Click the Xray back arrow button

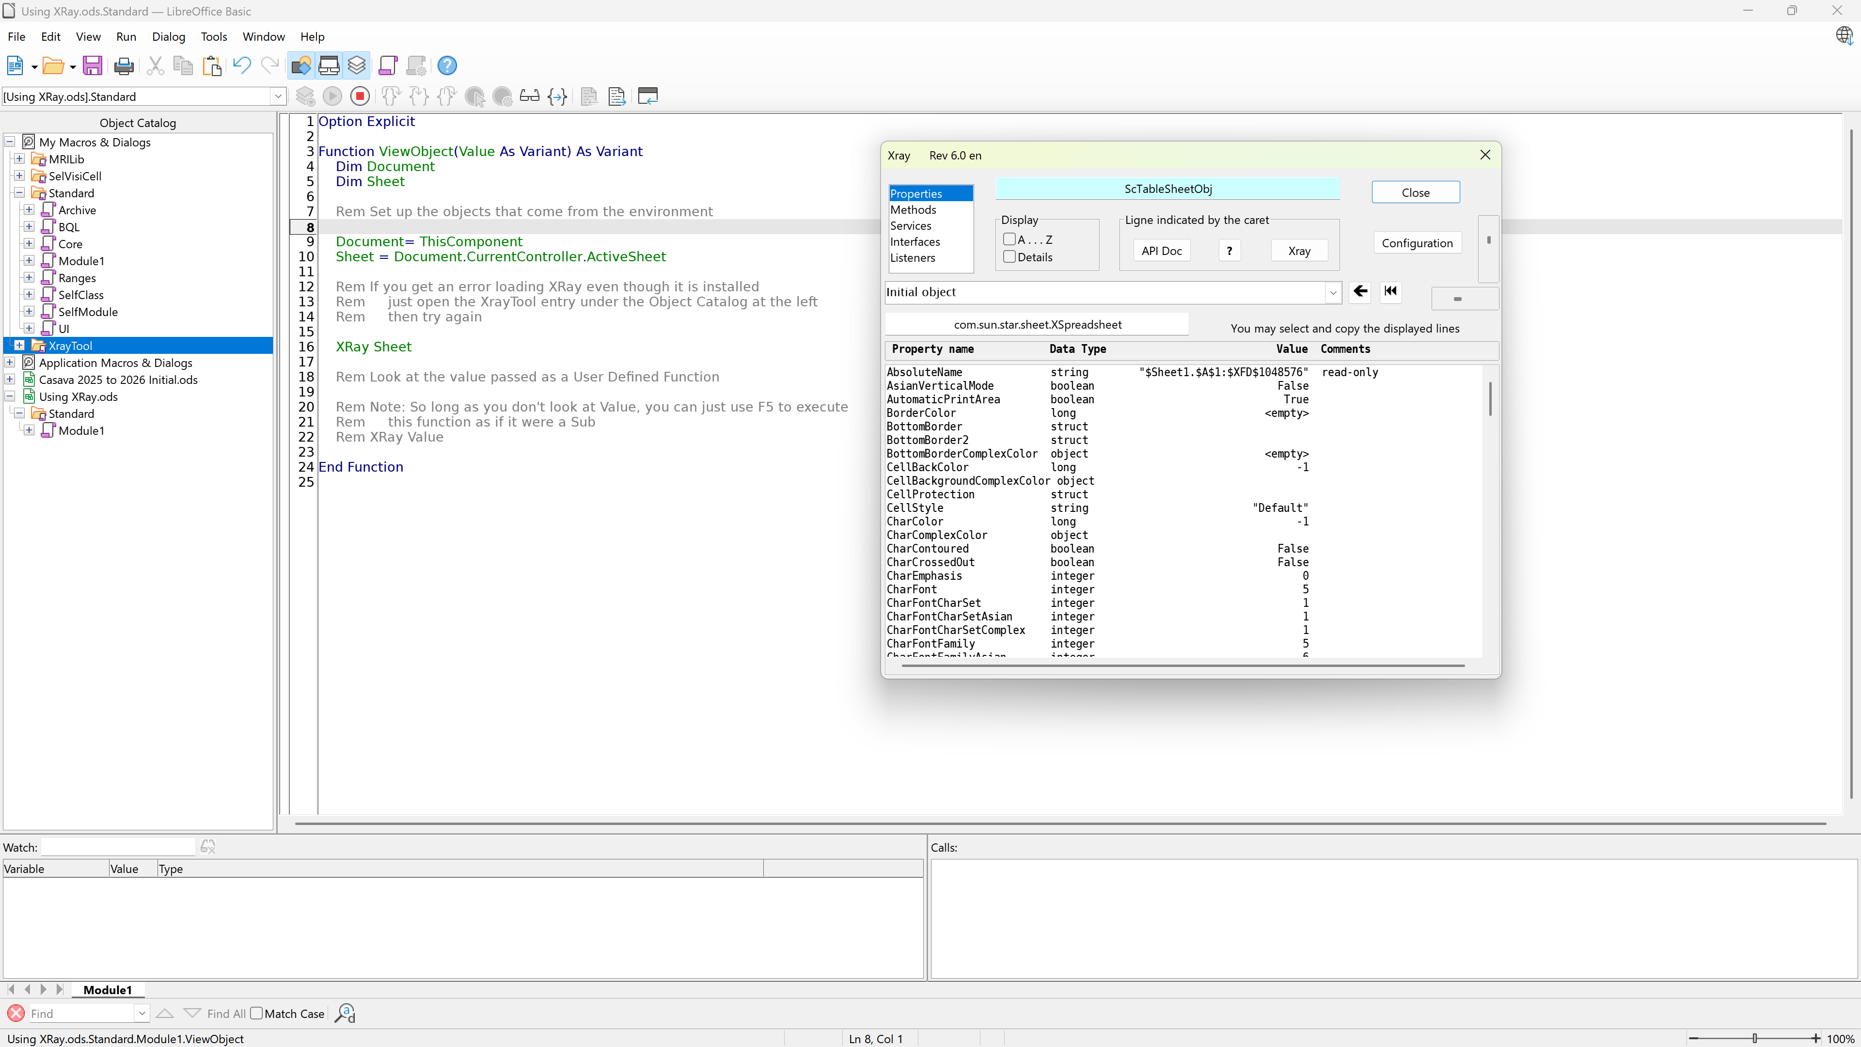tap(1360, 291)
